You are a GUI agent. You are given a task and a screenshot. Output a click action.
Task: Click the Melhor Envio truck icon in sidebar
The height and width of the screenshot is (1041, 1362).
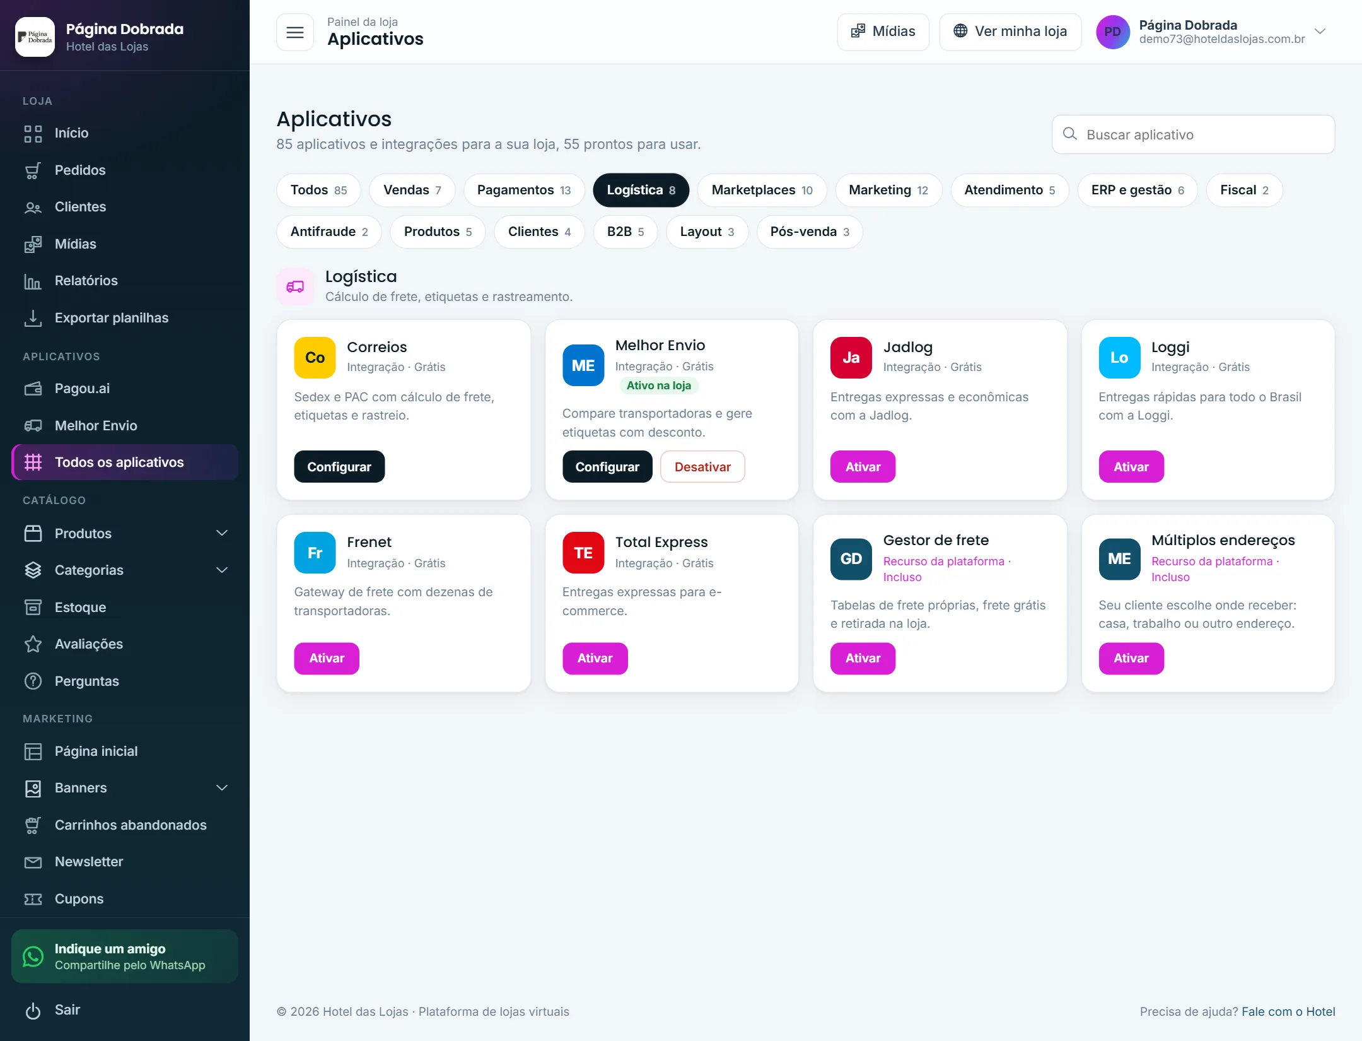pos(33,426)
